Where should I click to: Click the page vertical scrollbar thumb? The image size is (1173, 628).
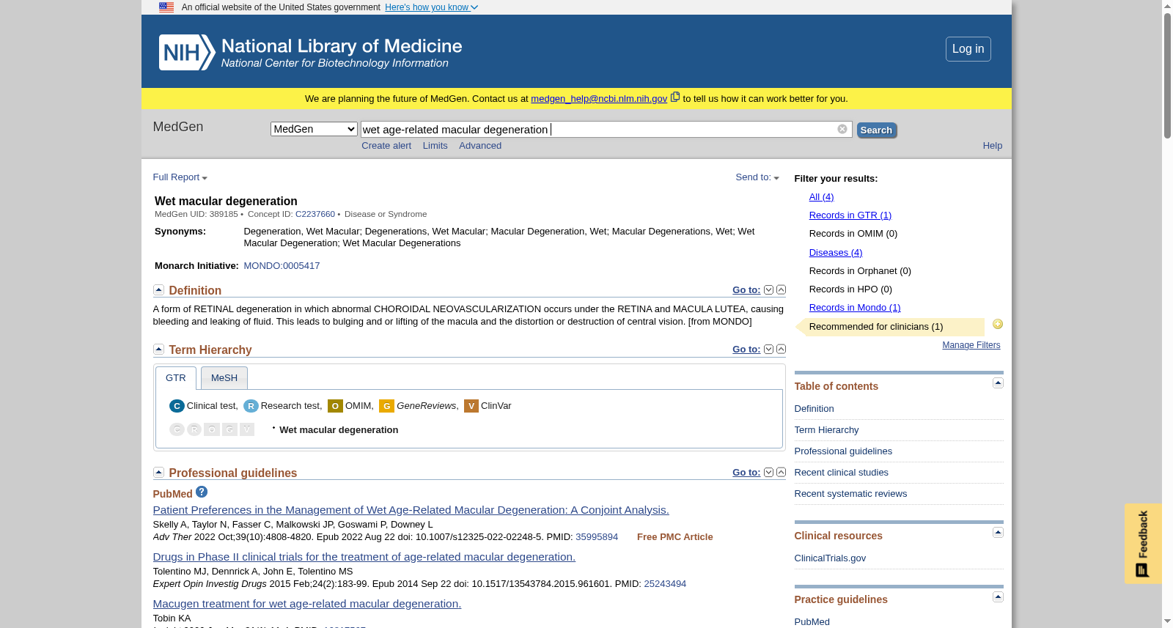(x=1167, y=75)
